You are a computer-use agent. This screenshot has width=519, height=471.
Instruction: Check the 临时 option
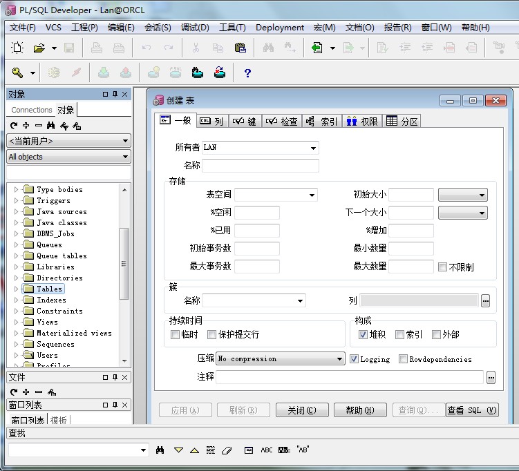pos(175,335)
